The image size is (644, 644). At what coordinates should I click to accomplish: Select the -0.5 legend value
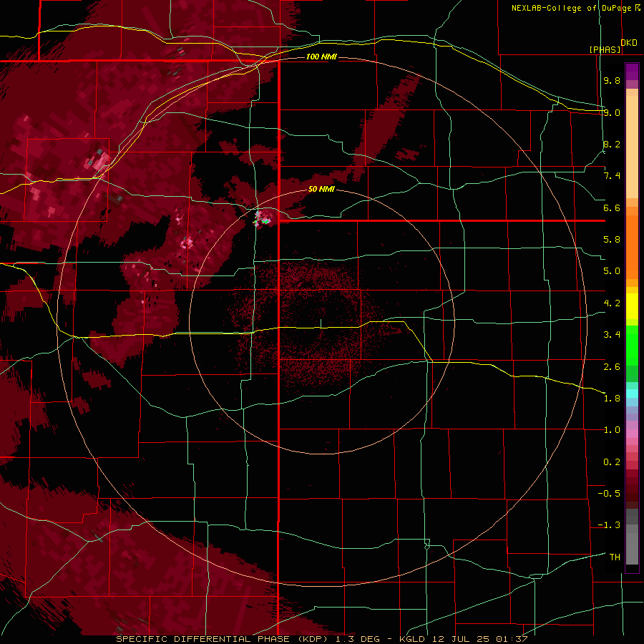(609, 494)
